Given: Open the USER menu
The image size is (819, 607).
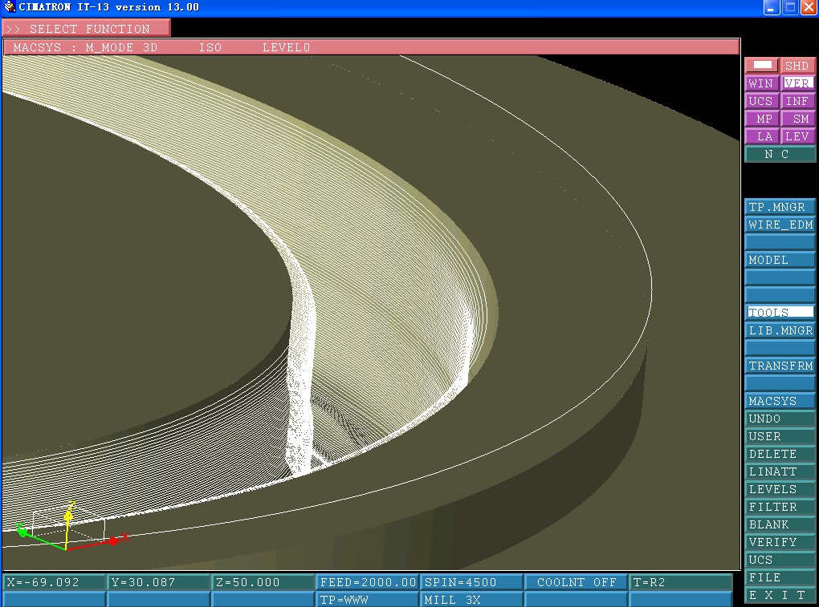Looking at the screenshot, I should (780, 436).
